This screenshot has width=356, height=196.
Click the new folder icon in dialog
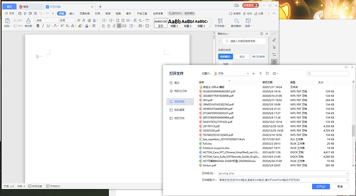tap(267, 73)
